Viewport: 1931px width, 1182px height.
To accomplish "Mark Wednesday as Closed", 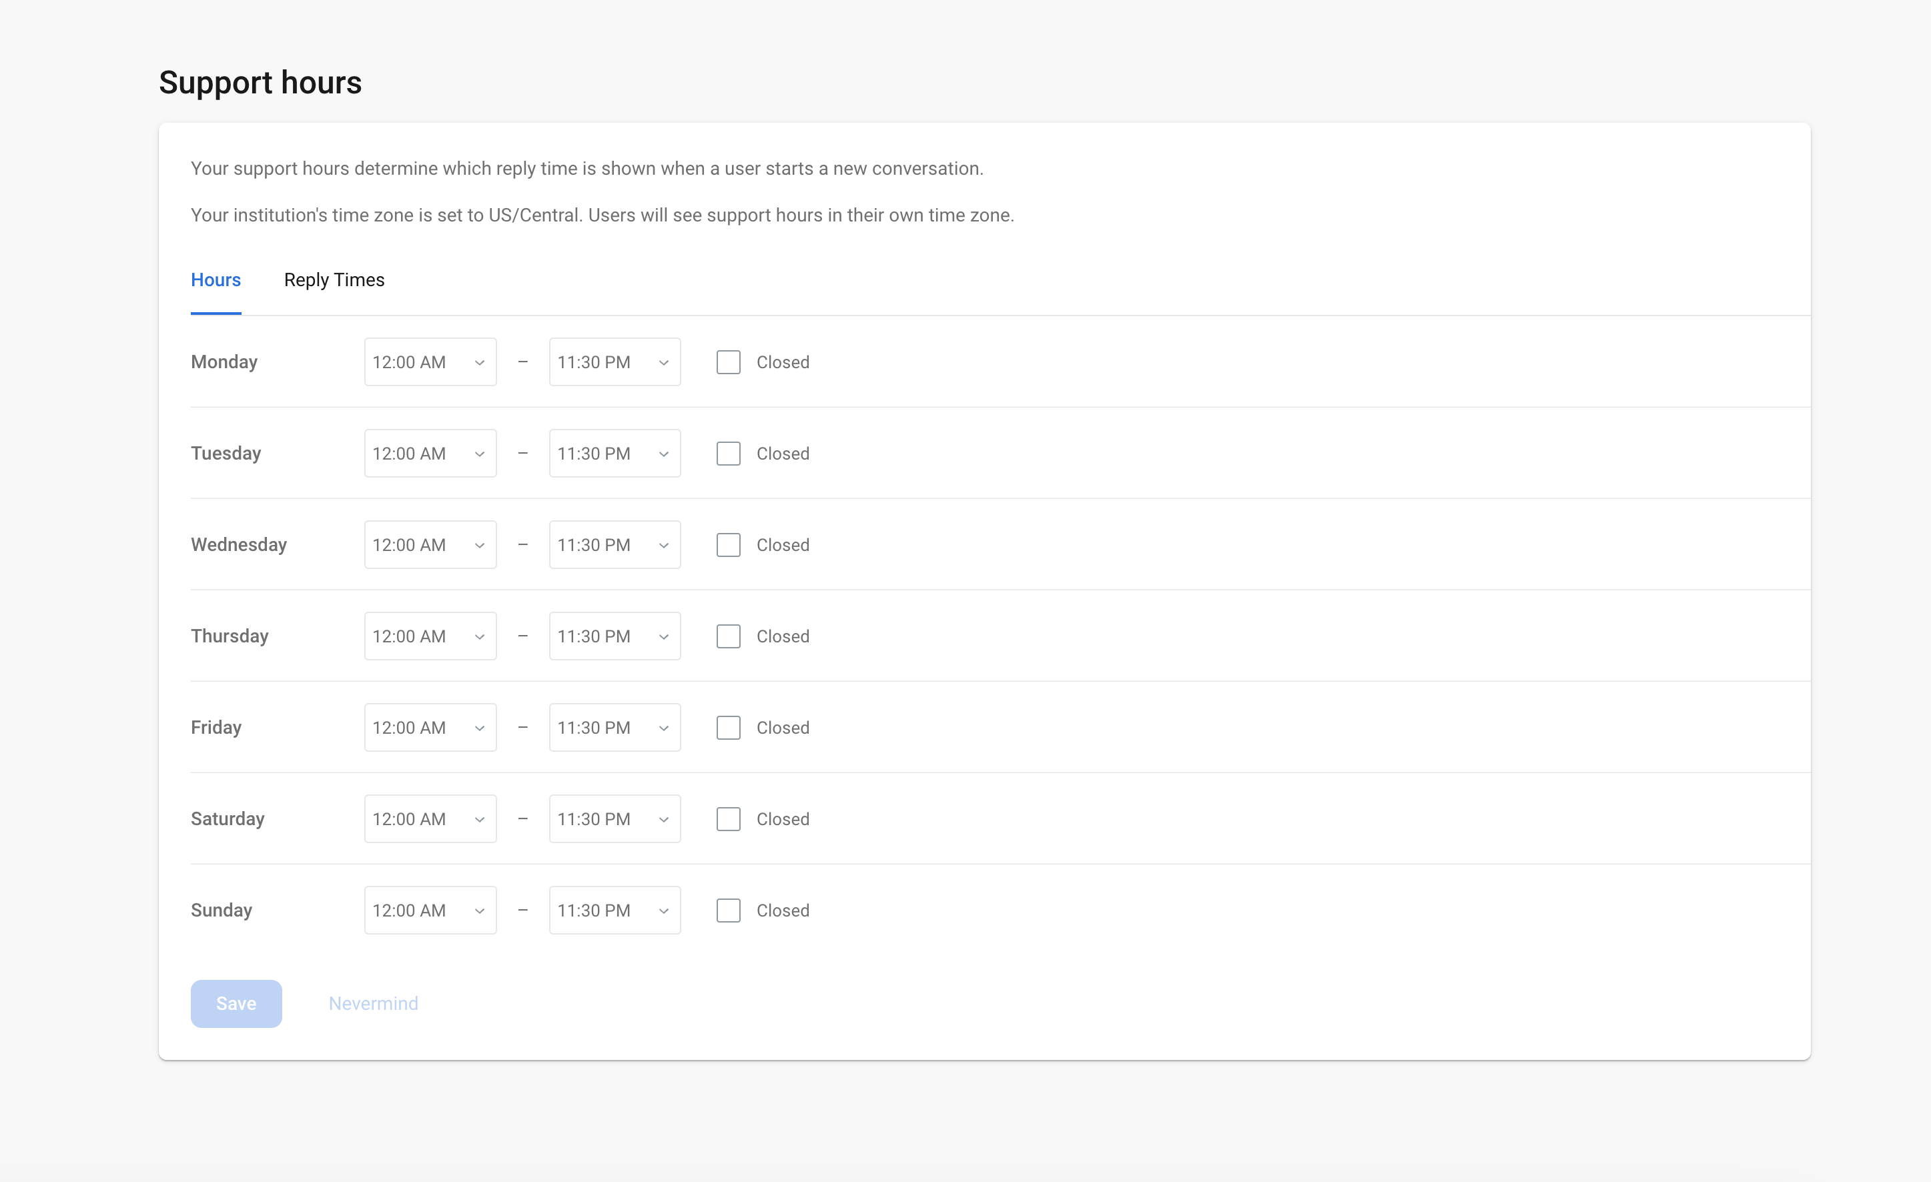I will pos(728,544).
